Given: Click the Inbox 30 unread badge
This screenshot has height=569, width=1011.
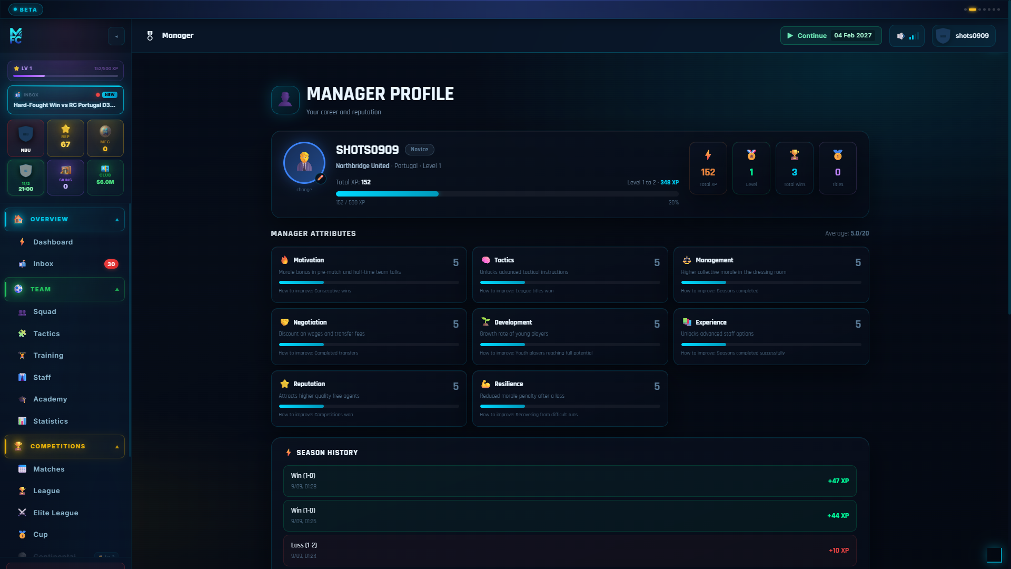Looking at the screenshot, I should pyautogui.click(x=111, y=264).
